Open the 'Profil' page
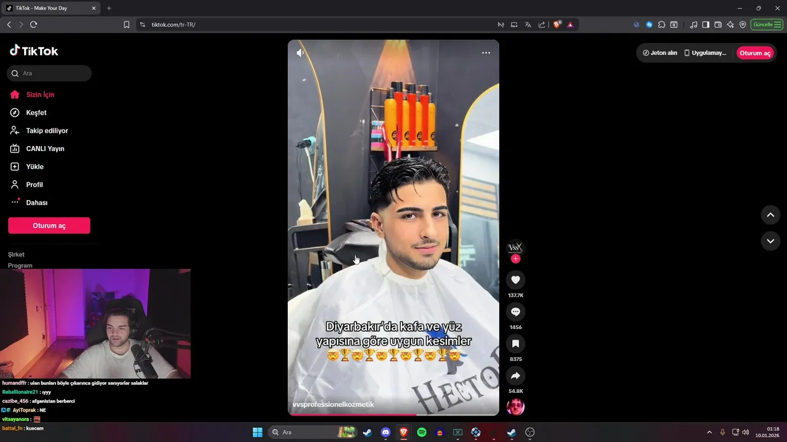The height and width of the screenshot is (442, 787). [x=34, y=185]
